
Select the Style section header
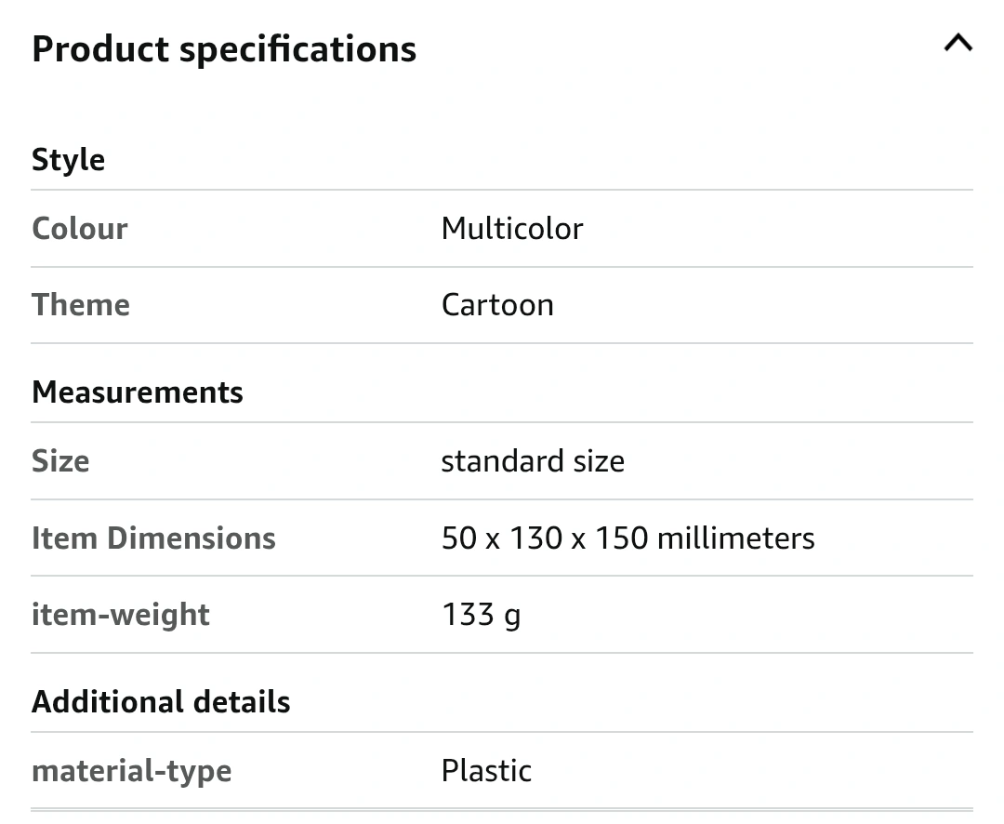(69, 160)
